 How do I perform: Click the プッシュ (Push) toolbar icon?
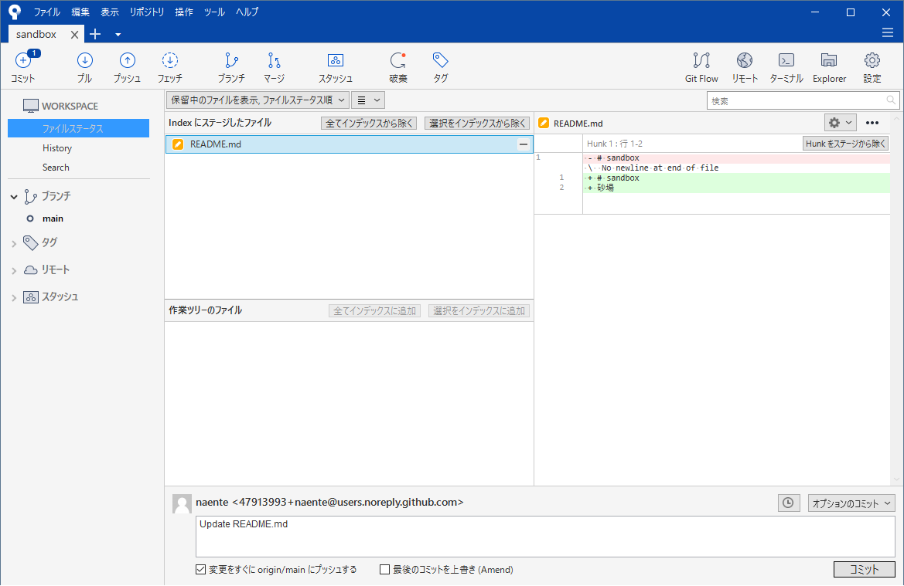pyautogui.click(x=126, y=66)
